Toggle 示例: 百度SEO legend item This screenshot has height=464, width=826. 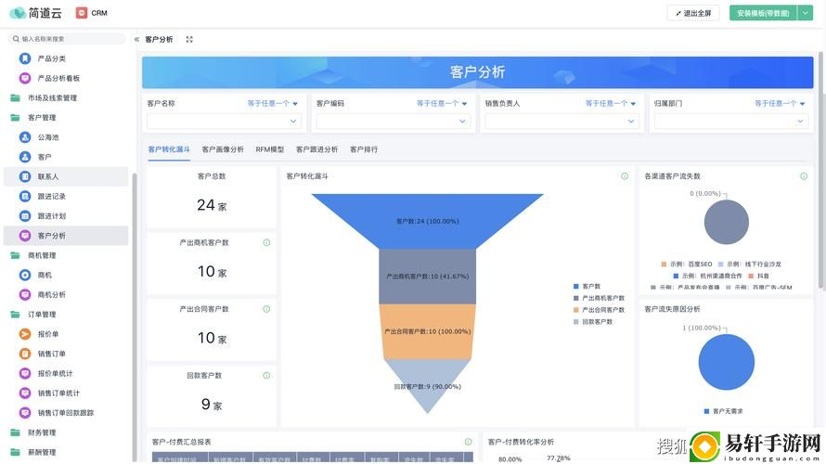(x=687, y=264)
